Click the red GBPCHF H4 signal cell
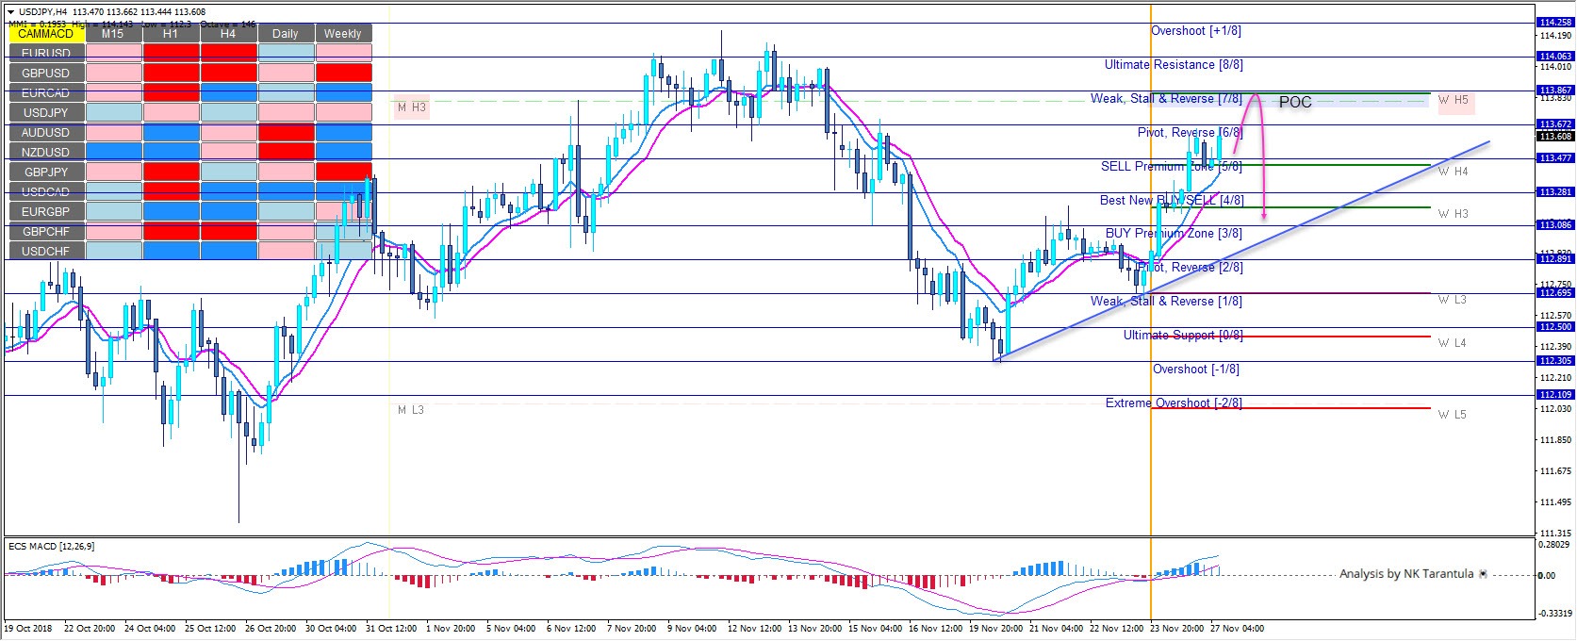Viewport: 1577px width, 641px height. pyautogui.click(x=228, y=231)
